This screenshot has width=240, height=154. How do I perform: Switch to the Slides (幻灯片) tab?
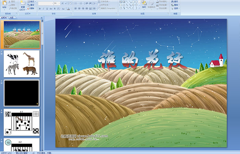(4, 17)
